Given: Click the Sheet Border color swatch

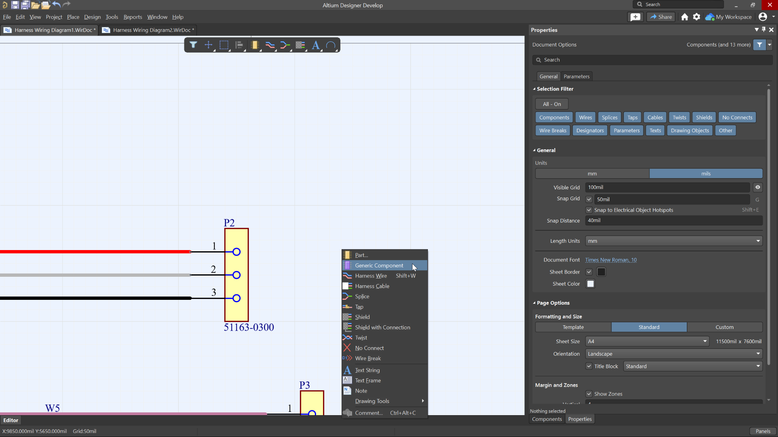Looking at the screenshot, I should tap(601, 272).
